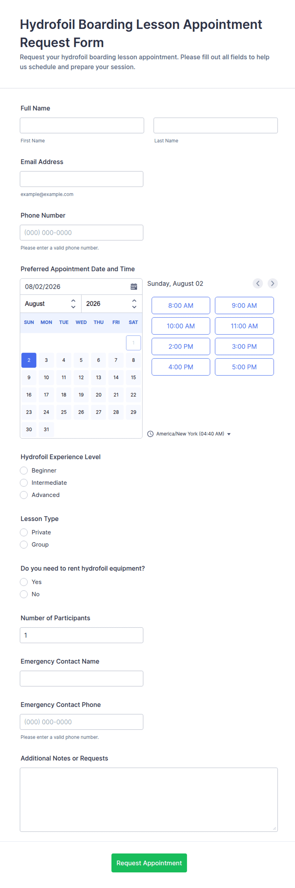
Task: Select August 14 on the calendar
Action: 116,377
